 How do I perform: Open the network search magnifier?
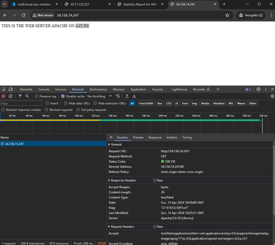[x=27, y=96]
